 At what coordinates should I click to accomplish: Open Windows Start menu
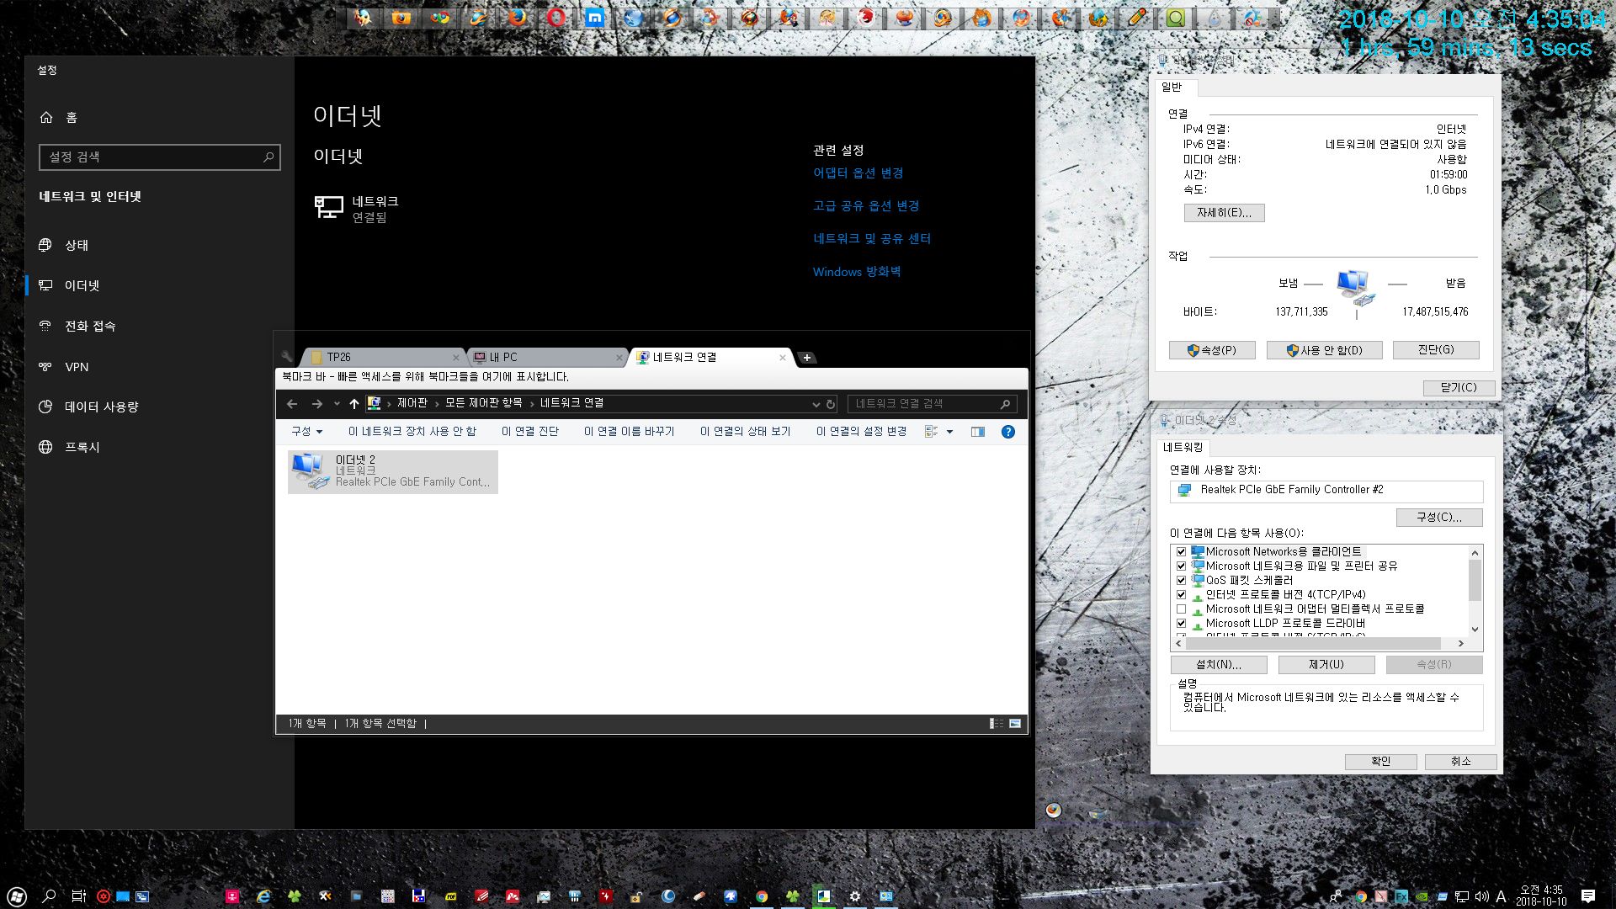[17, 896]
